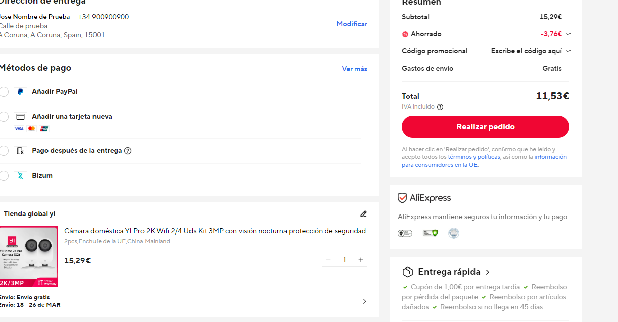Select the PayPal payment radio button
Viewport: 618px width, 322px height.
click(x=4, y=91)
